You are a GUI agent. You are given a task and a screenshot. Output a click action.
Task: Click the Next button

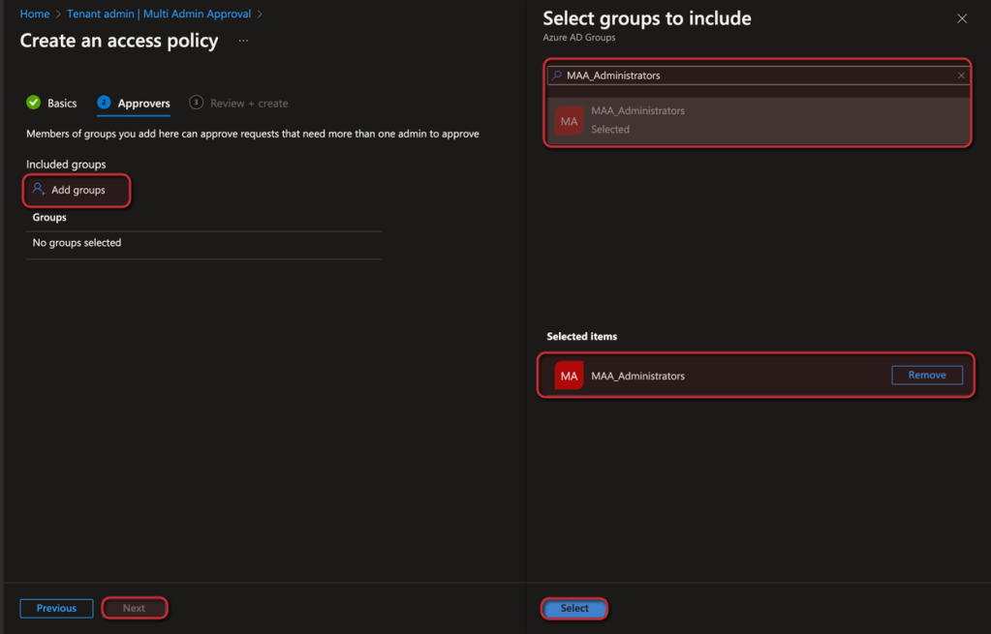(x=134, y=608)
